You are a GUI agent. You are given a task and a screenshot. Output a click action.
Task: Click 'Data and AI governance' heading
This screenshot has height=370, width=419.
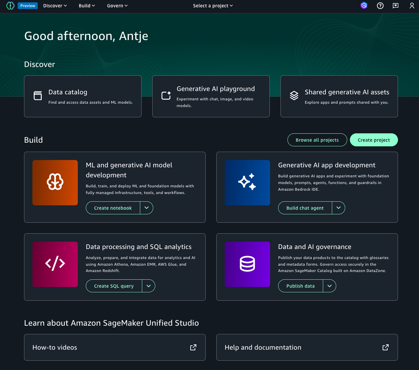click(315, 247)
